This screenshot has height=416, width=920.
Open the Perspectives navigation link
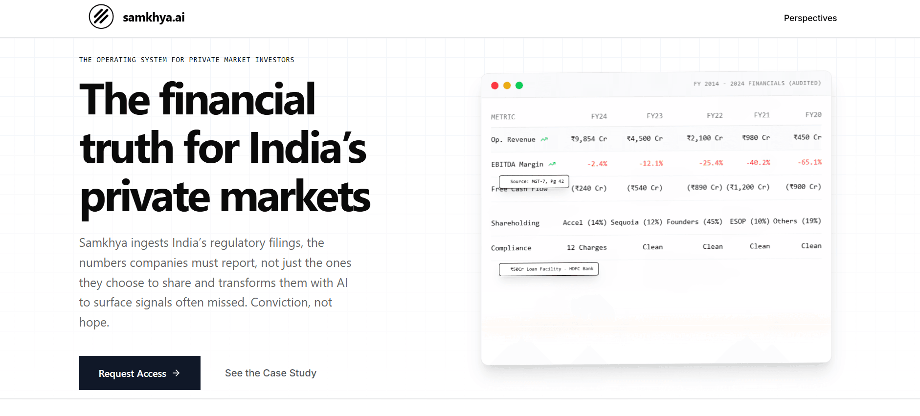(x=810, y=18)
